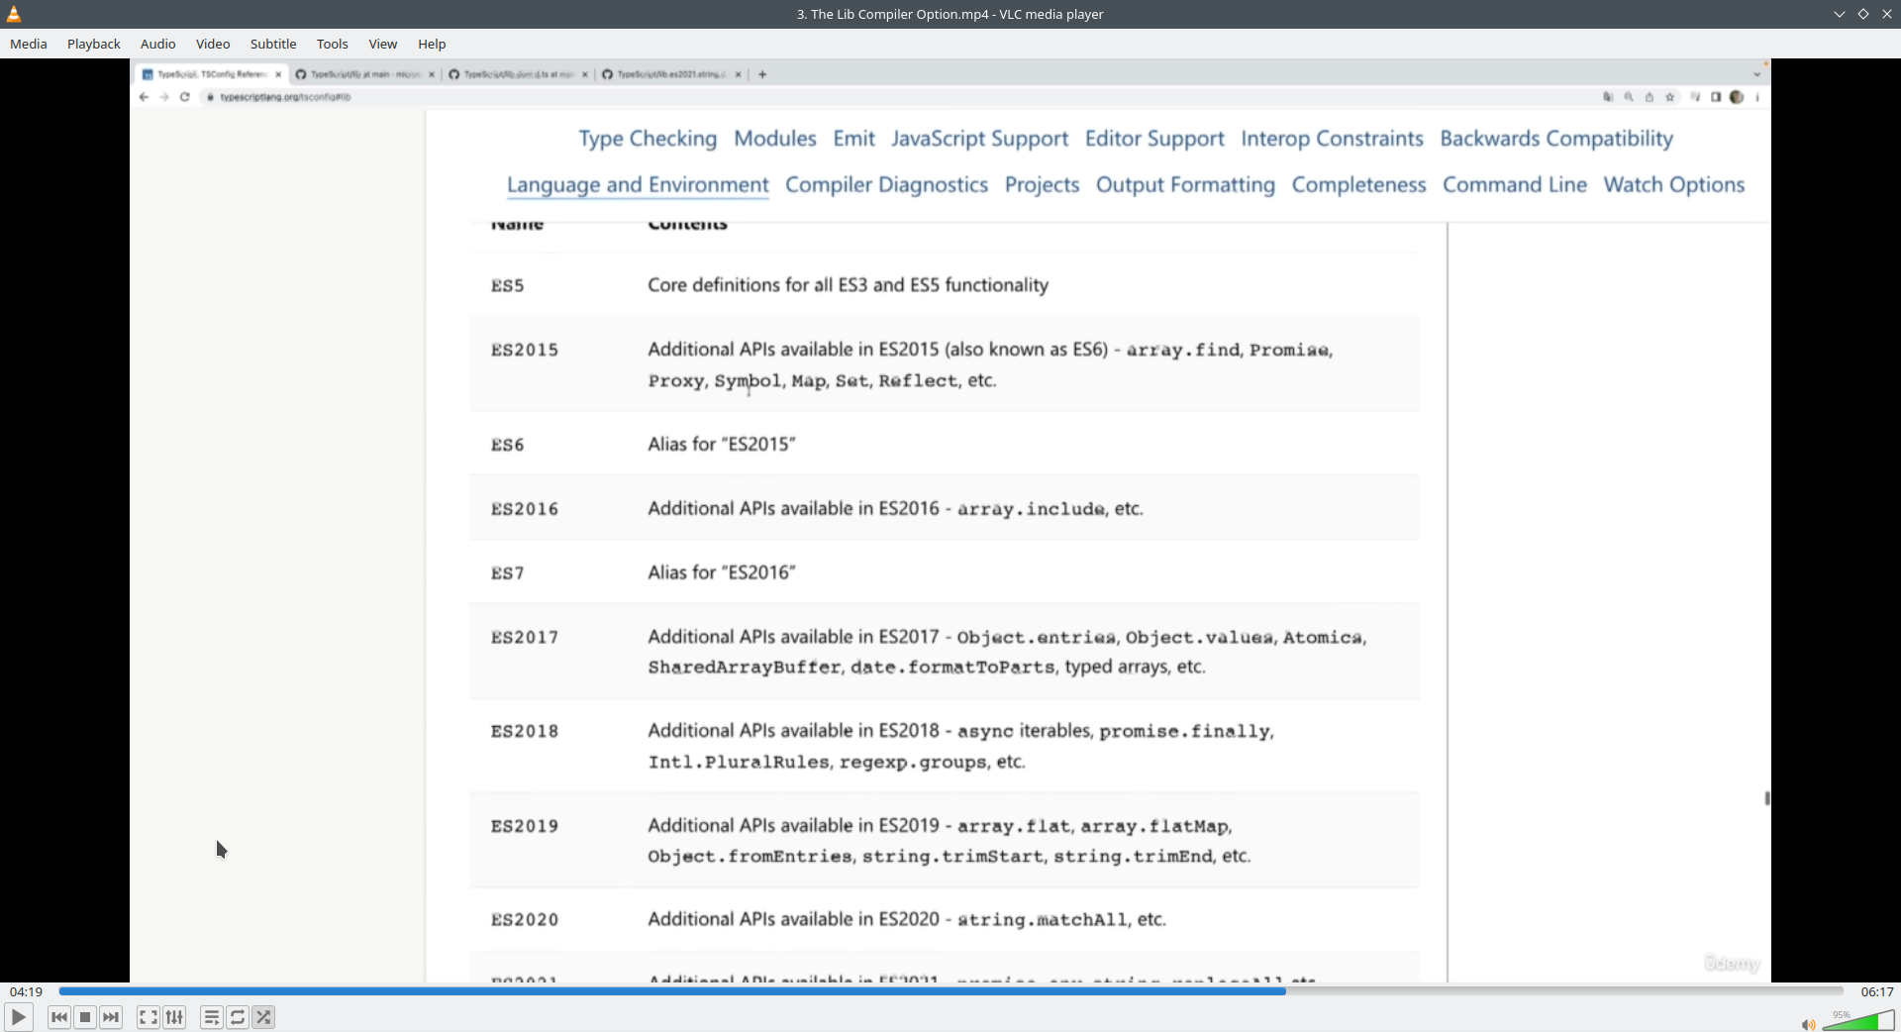Adjust the volume slider level

(1858, 1021)
